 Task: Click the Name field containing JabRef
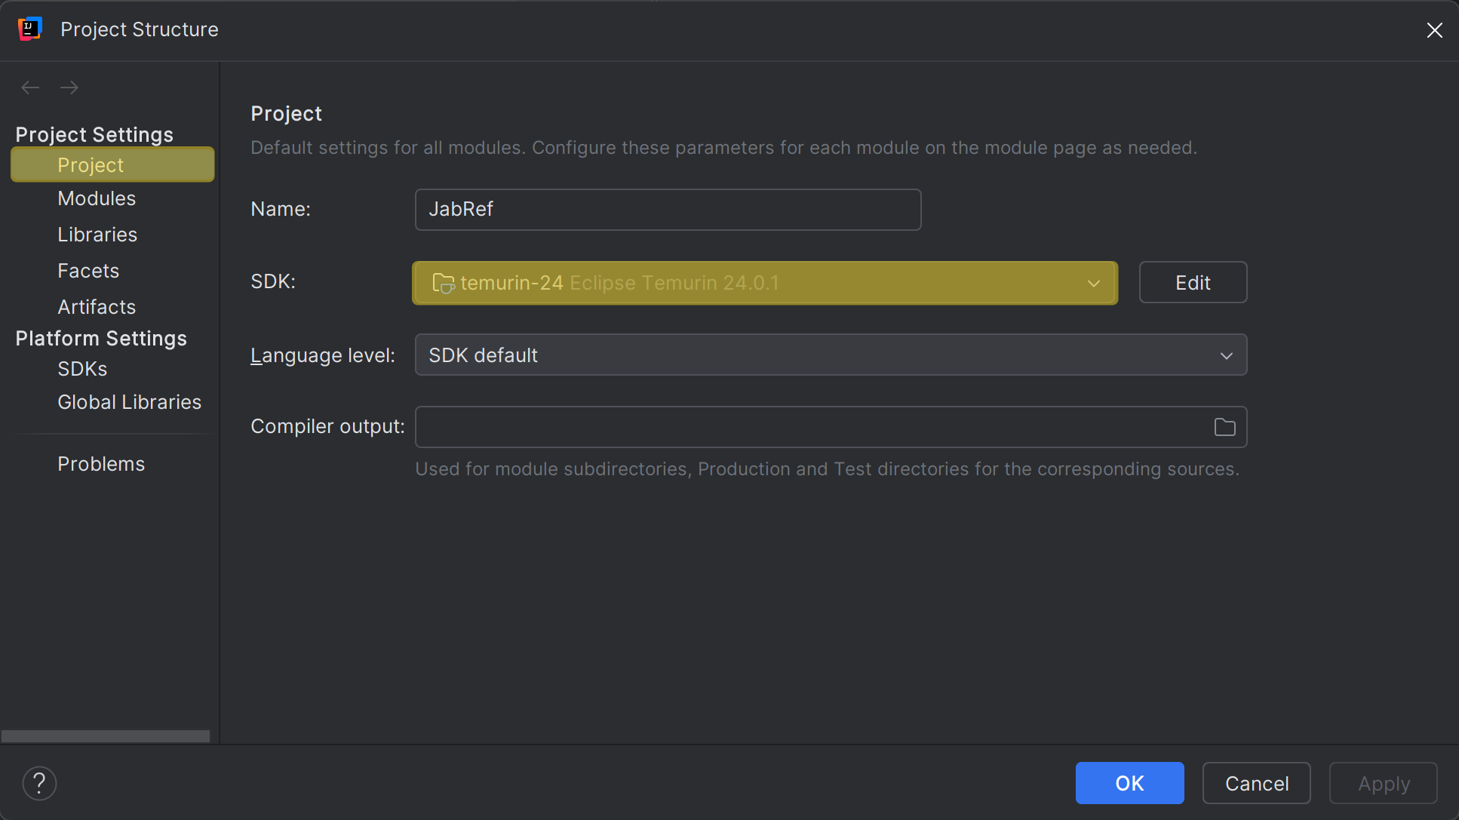pyautogui.click(x=668, y=210)
